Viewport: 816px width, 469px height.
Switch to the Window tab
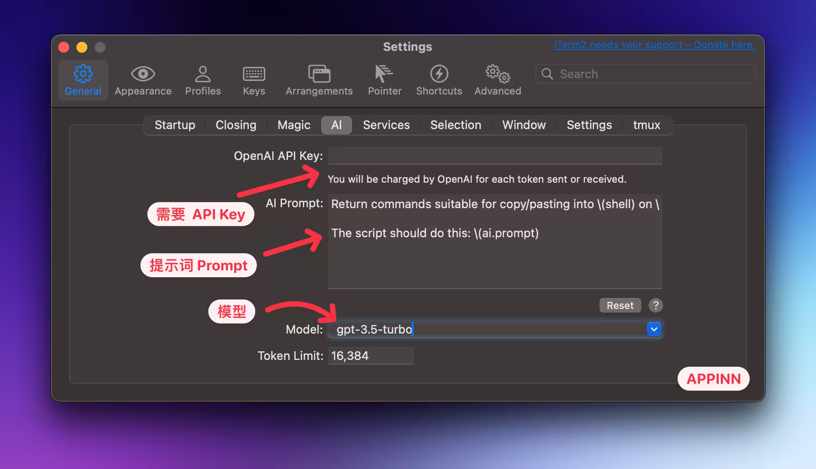(x=524, y=125)
